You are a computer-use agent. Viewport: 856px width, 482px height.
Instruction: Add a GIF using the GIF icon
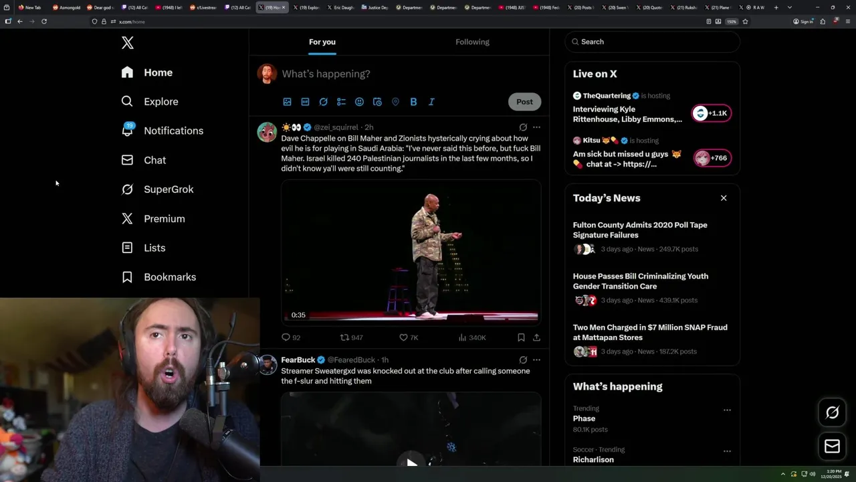tap(305, 102)
